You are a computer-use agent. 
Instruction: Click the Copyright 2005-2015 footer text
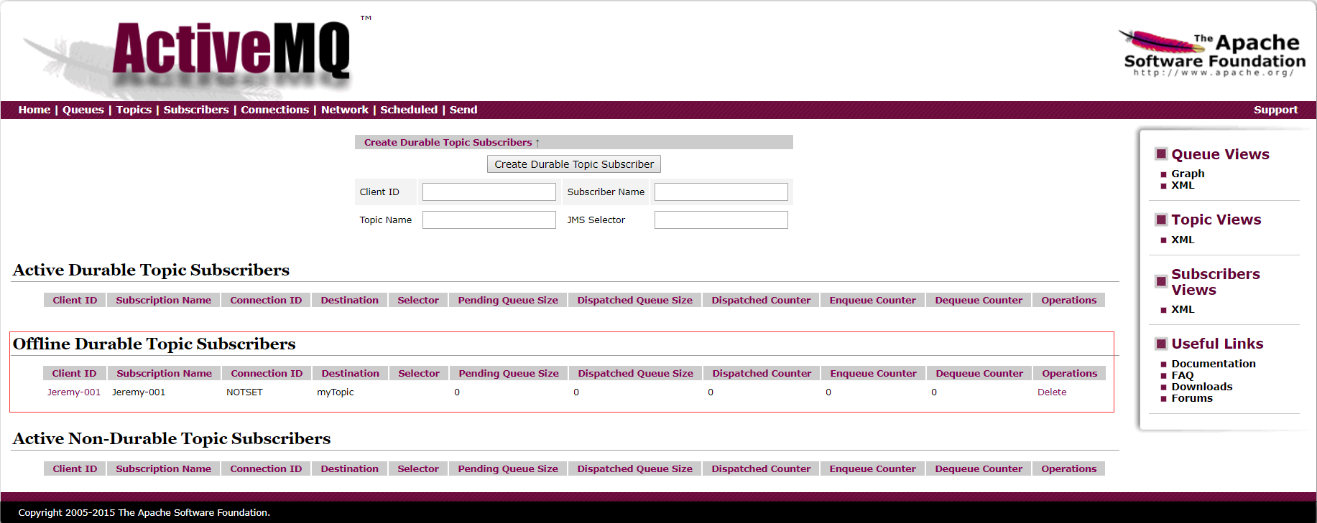[144, 512]
